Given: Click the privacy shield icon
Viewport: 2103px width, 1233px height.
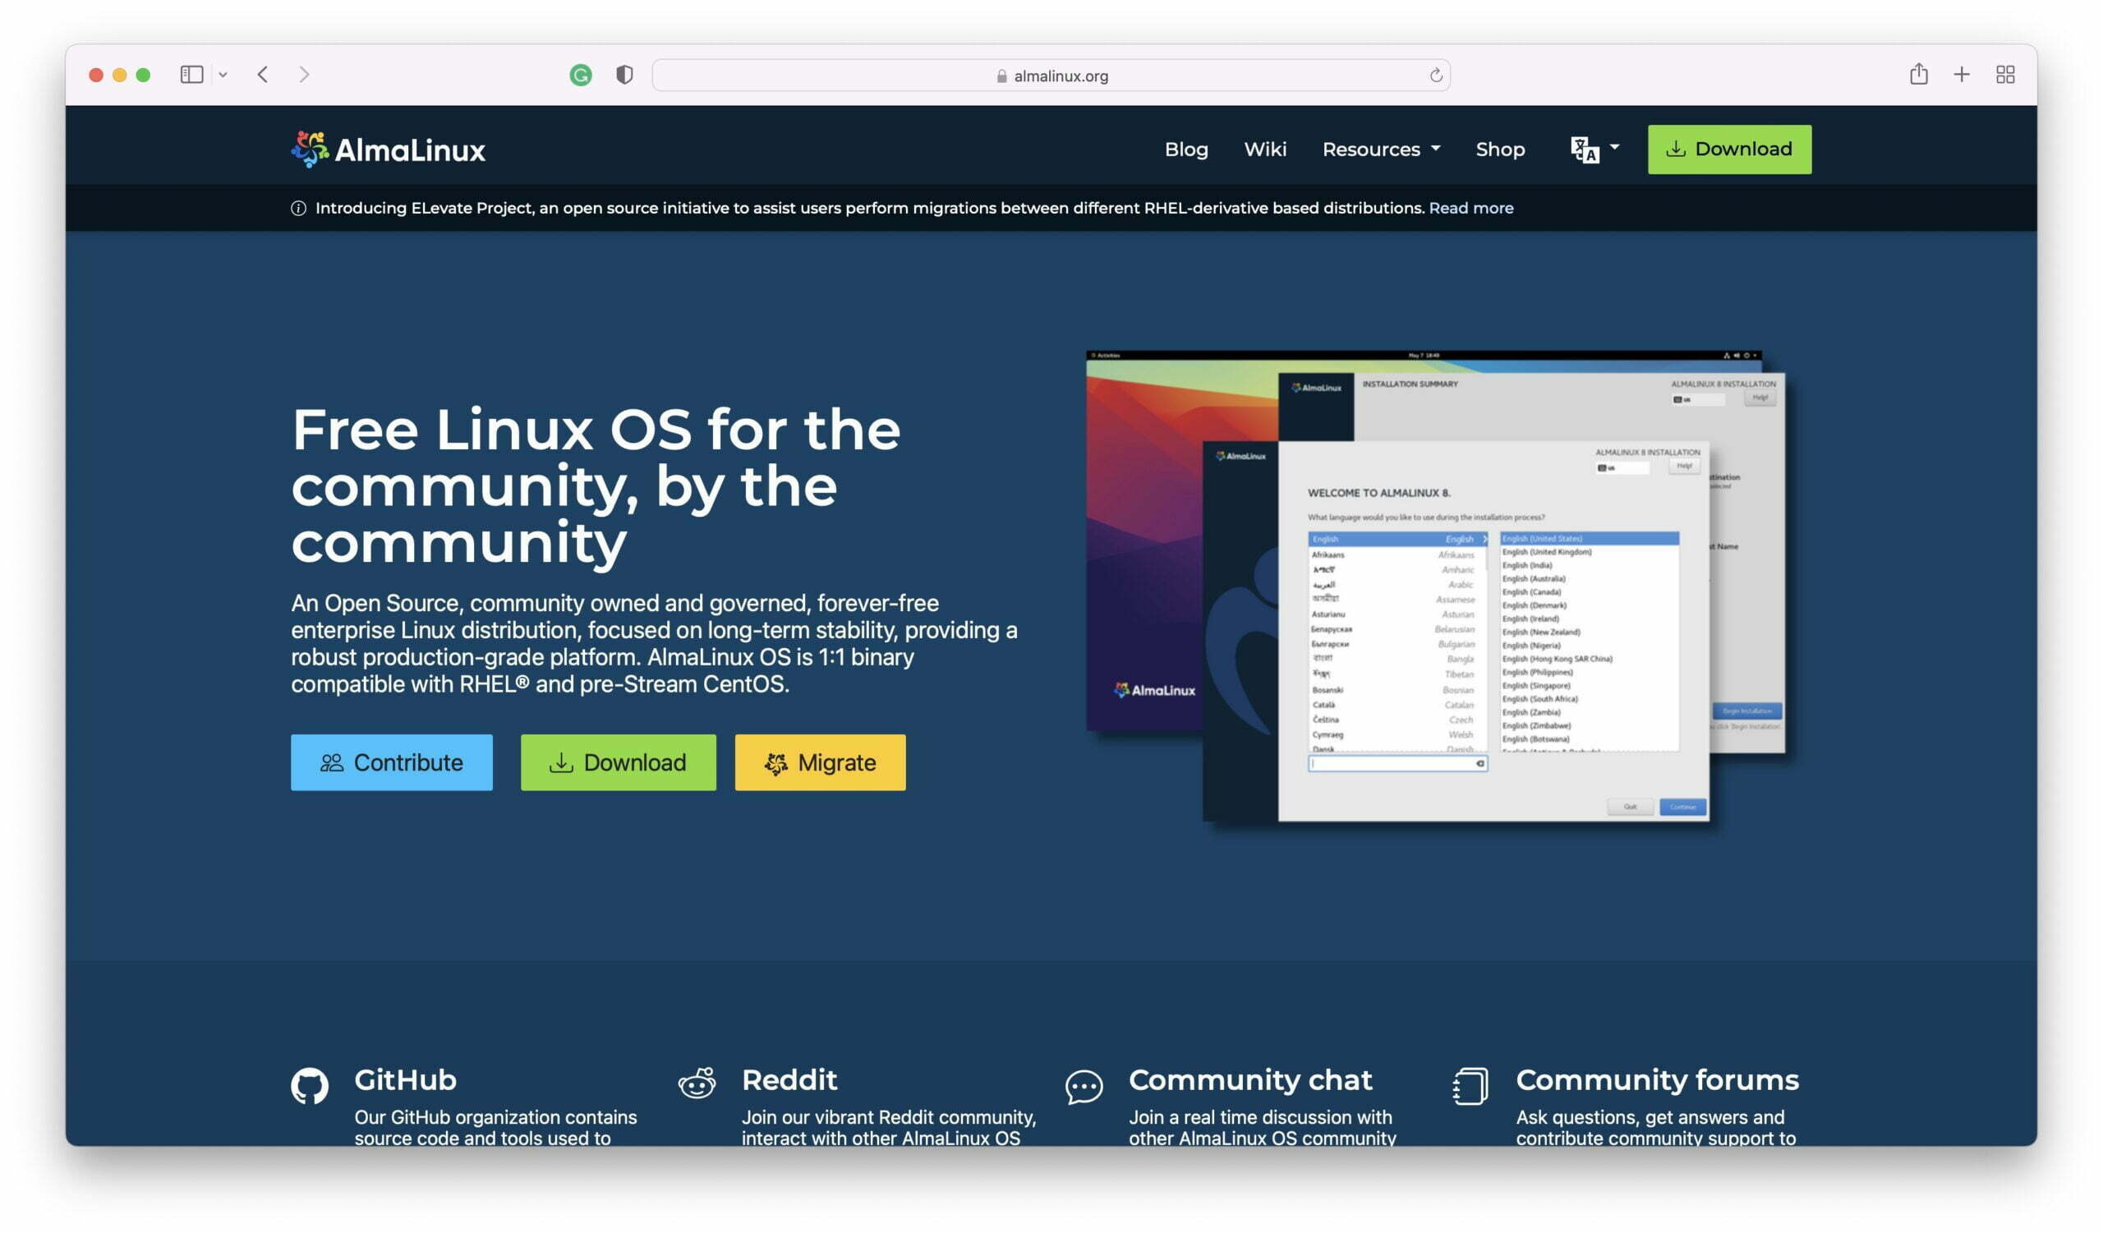Looking at the screenshot, I should [x=624, y=75].
